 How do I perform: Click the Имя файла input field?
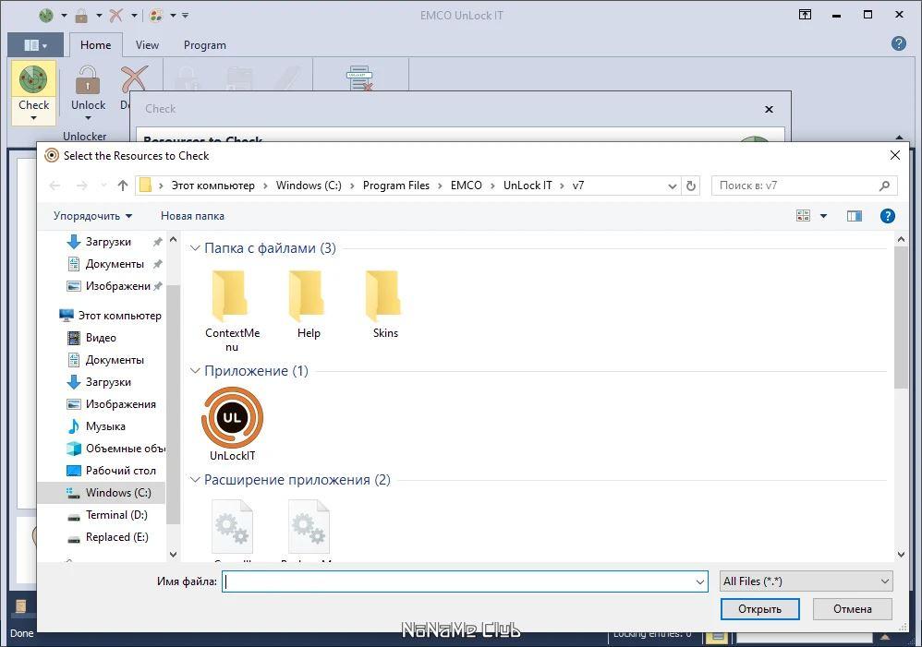click(x=465, y=581)
